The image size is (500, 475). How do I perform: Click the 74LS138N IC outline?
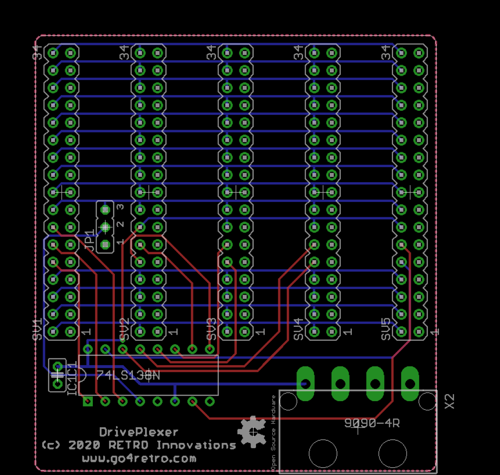click(150, 376)
